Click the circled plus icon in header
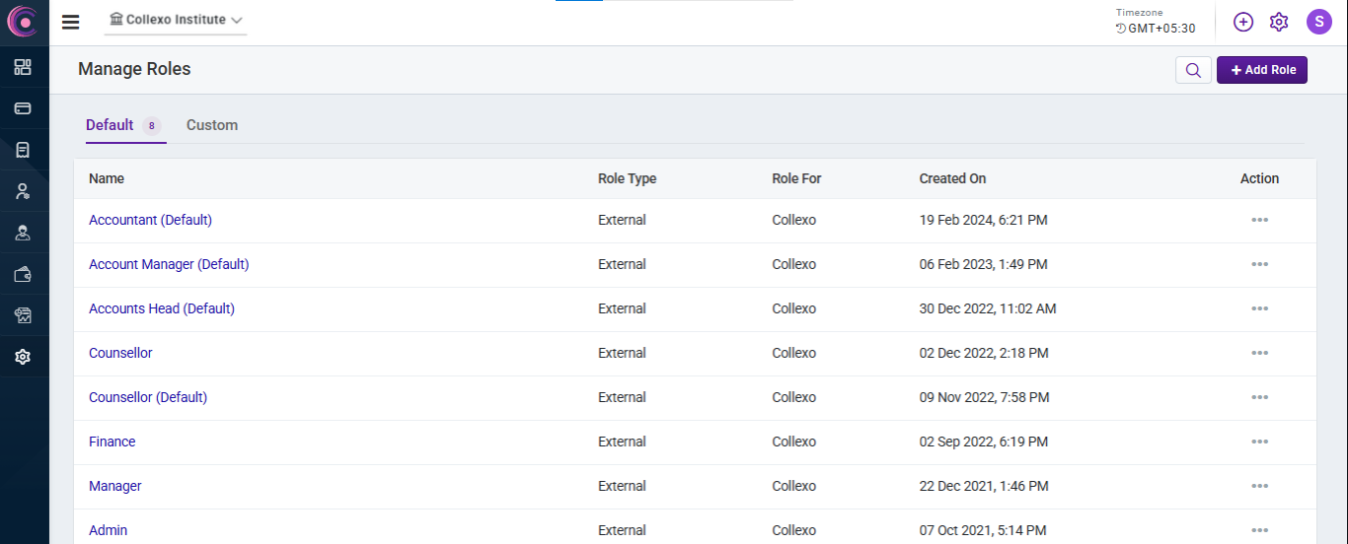This screenshot has height=544, width=1348. 1243,22
